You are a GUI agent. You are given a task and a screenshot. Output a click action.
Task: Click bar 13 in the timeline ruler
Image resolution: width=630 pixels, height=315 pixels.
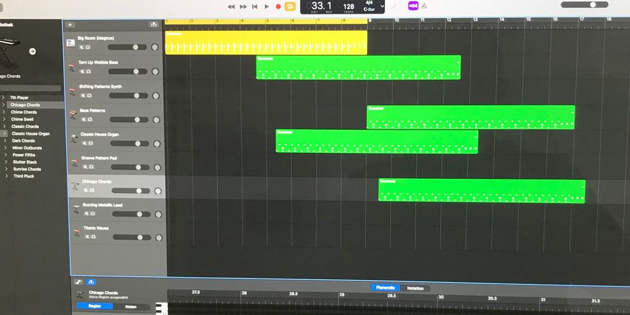click(475, 20)
